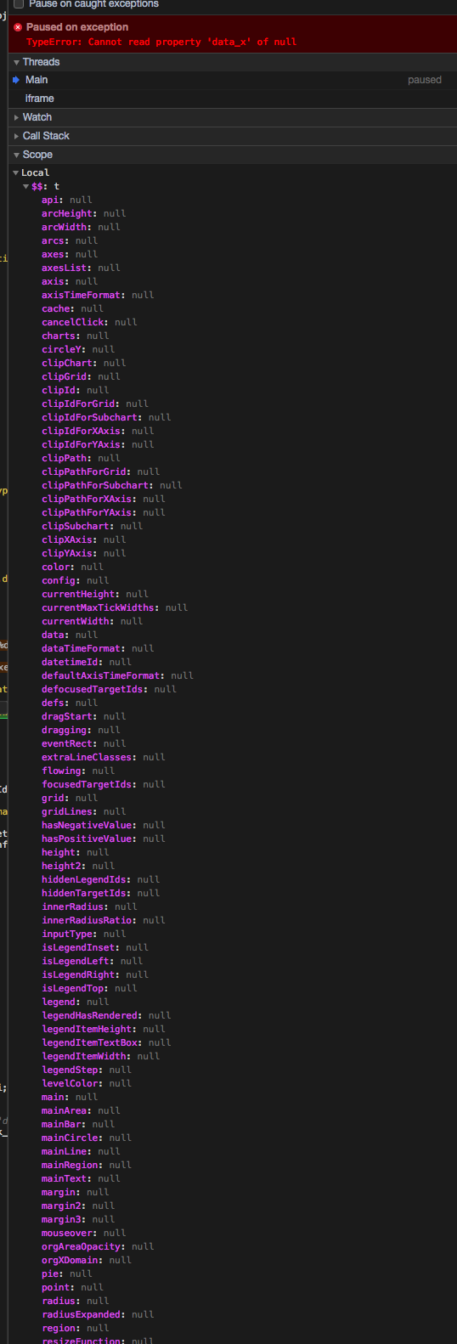Select 'clipXAxis: null' property

tap(84, 539)
